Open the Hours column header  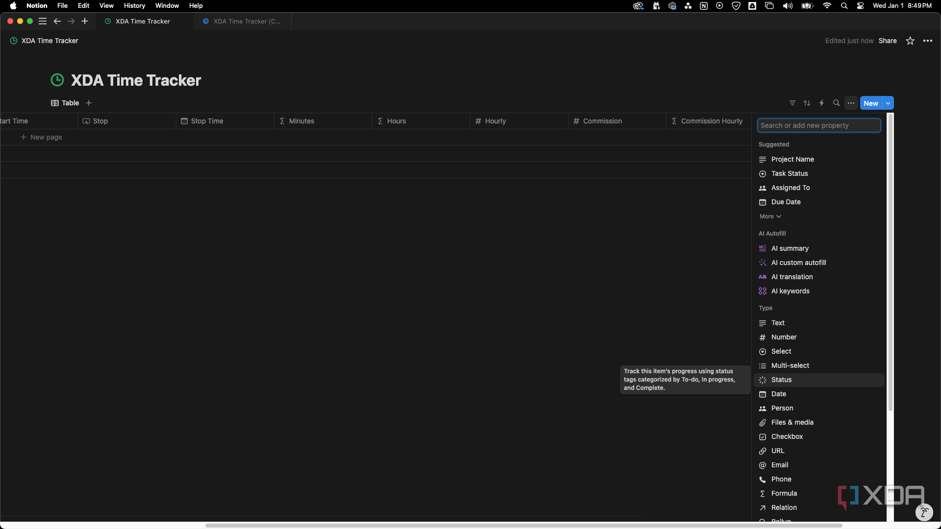click(421, 121)
